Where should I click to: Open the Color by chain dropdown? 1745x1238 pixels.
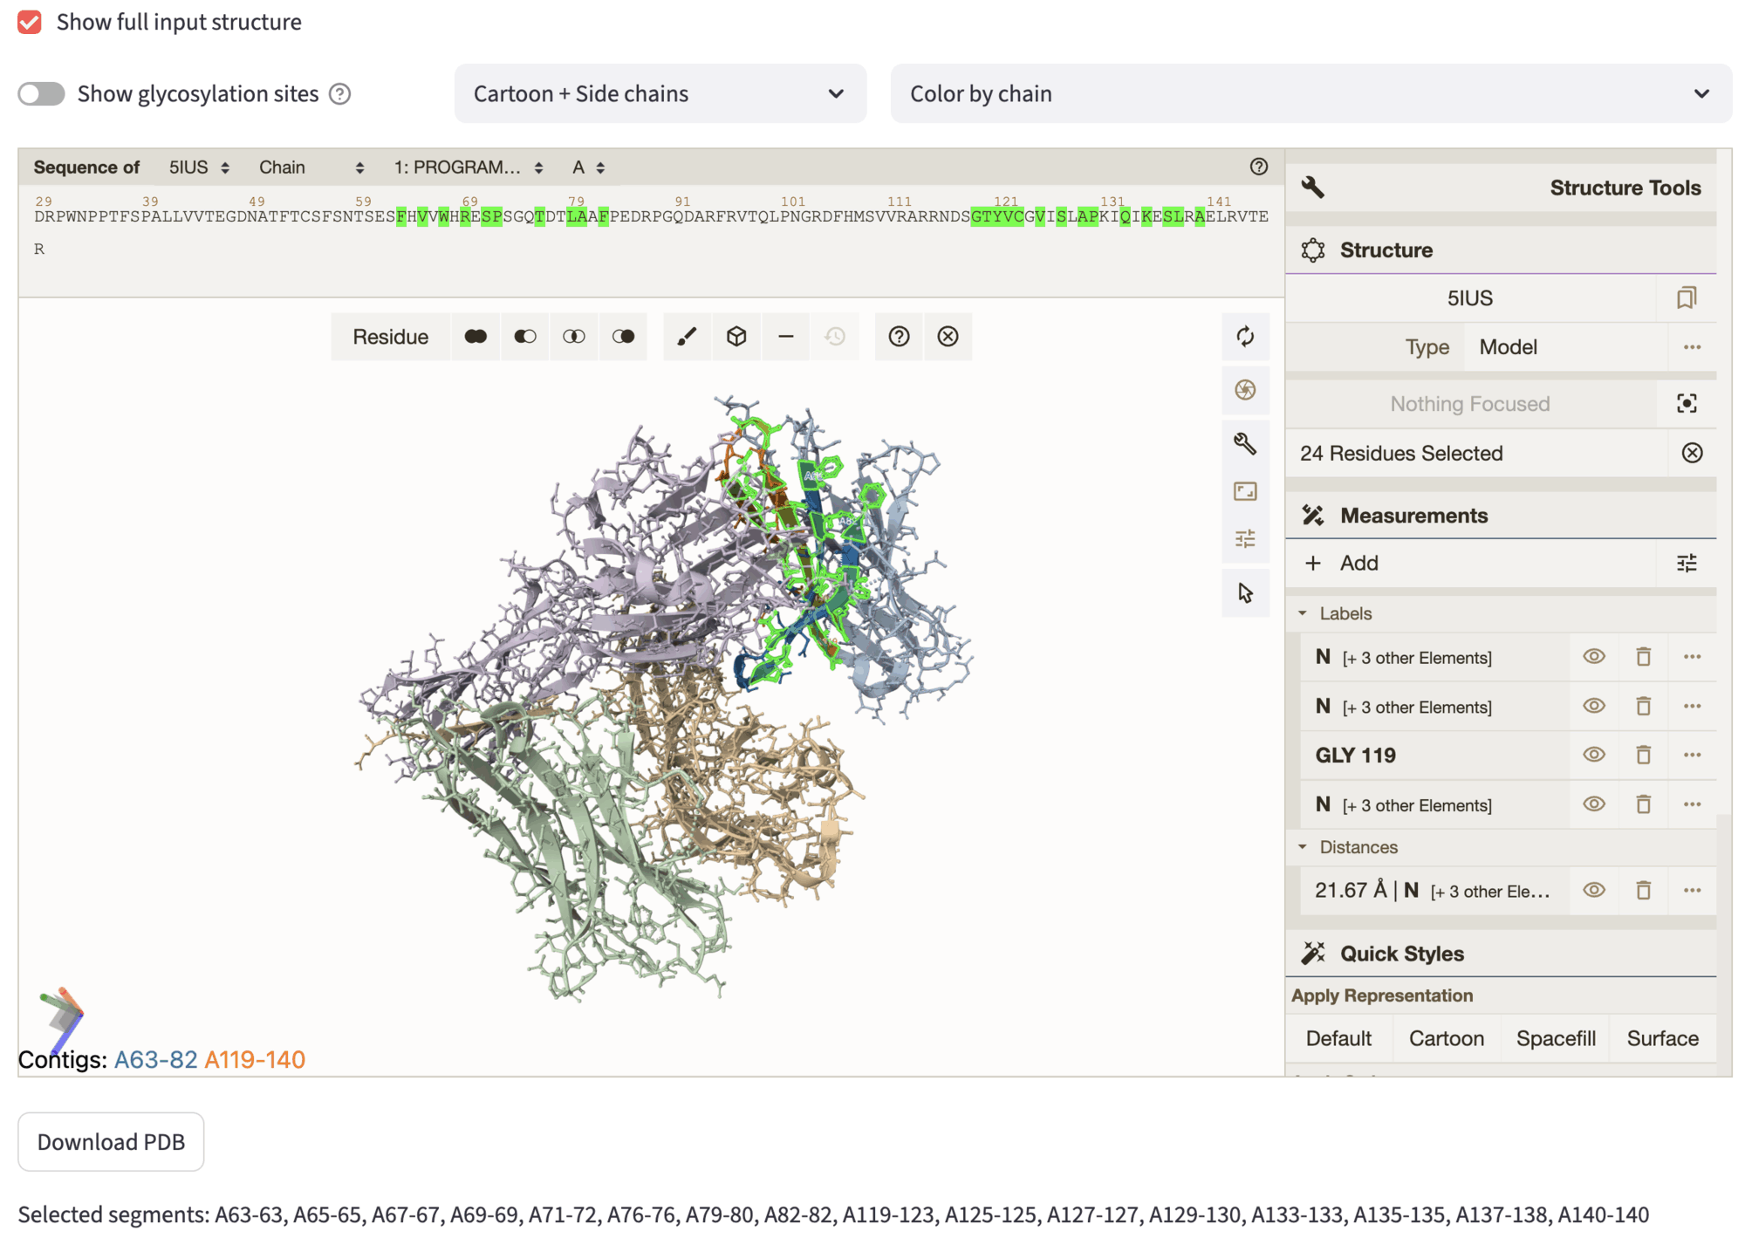[1310, 94]
